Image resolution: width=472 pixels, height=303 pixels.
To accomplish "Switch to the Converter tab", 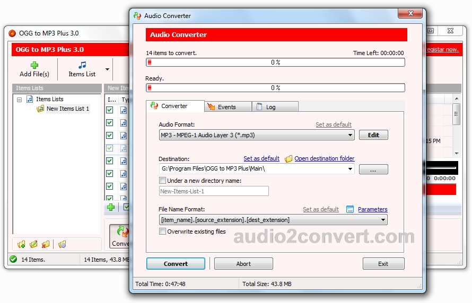I will pyautogui.click(x=175, y=106).
